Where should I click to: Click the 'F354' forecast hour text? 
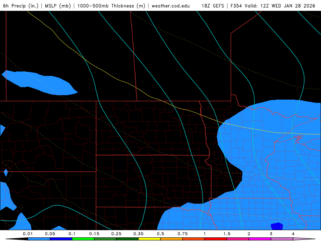(236, 6)
